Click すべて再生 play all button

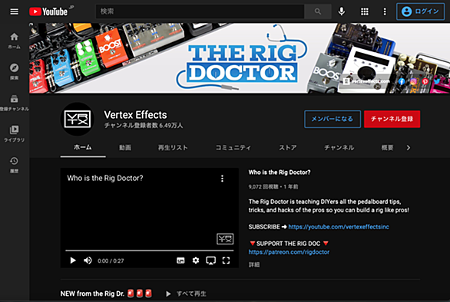point(186,294)
